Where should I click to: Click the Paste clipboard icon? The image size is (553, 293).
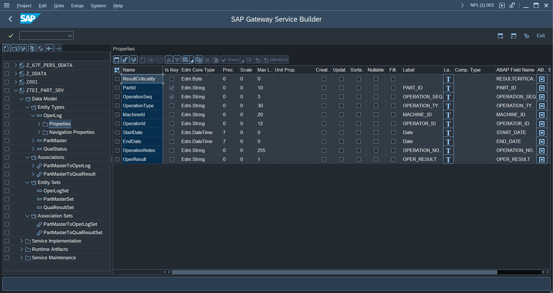point(215,60)
